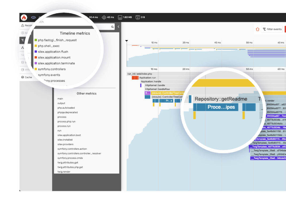Select the 42 ms CPU value

(x=111, y=17)
